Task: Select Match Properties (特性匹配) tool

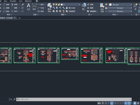Action: click(102, 8)
